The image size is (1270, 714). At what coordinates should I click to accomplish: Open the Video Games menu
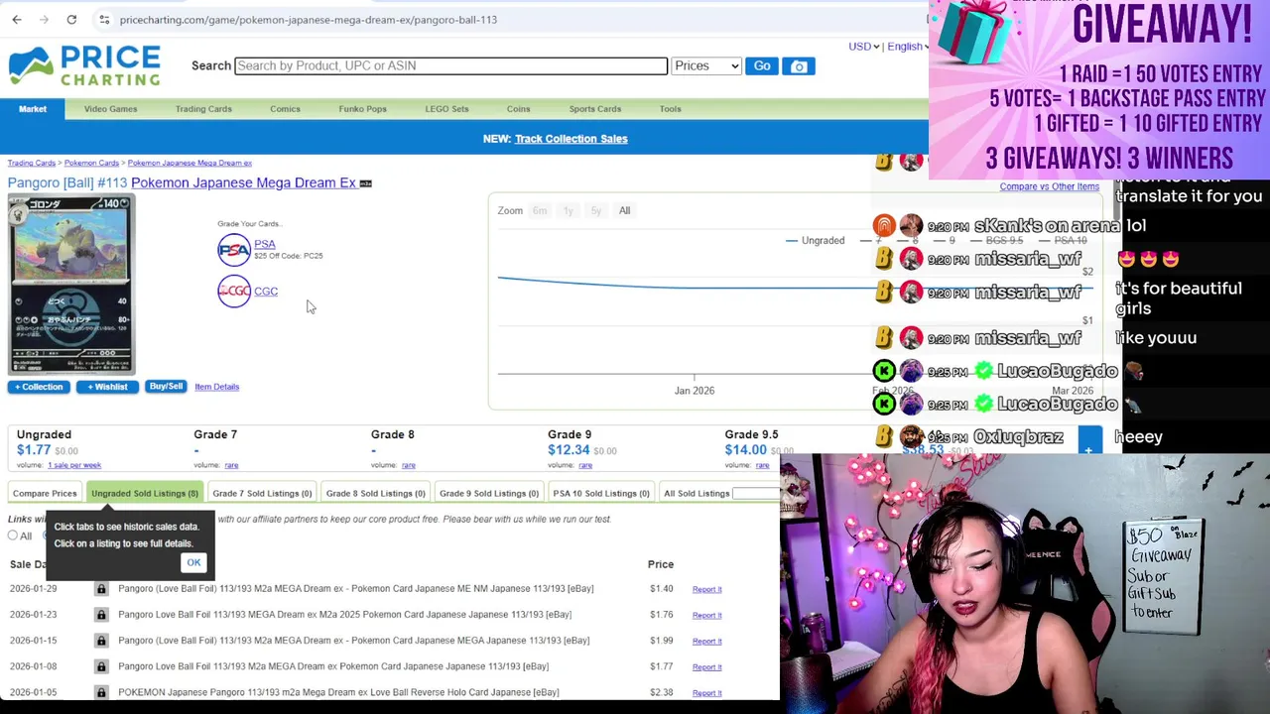pos(110,109)
